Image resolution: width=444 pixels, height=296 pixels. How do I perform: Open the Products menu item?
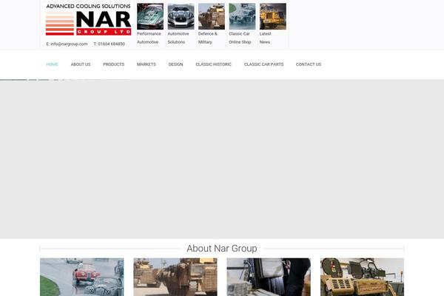pos(113,64)
